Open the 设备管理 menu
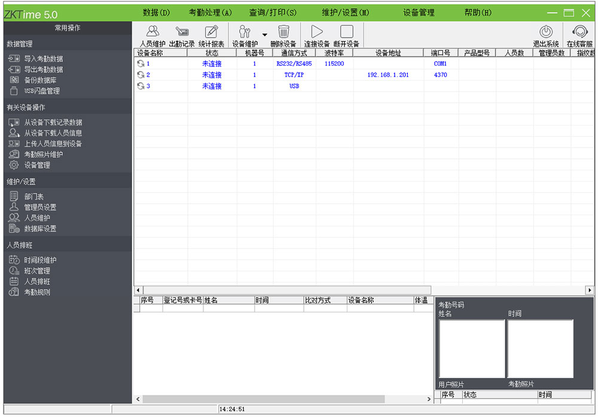The image size is (598, 417). (x=419, y=13)
